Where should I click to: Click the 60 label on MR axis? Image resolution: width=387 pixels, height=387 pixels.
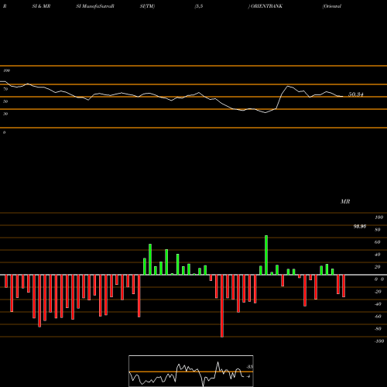pyautogui.click(x=378, y=242)
